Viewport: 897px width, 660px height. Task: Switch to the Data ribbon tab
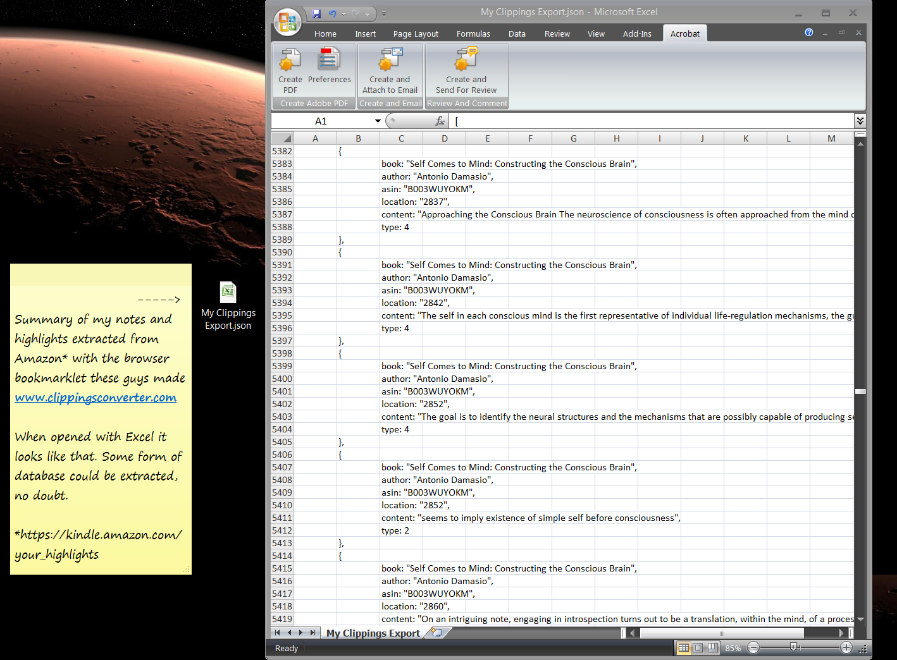[517, 34]
